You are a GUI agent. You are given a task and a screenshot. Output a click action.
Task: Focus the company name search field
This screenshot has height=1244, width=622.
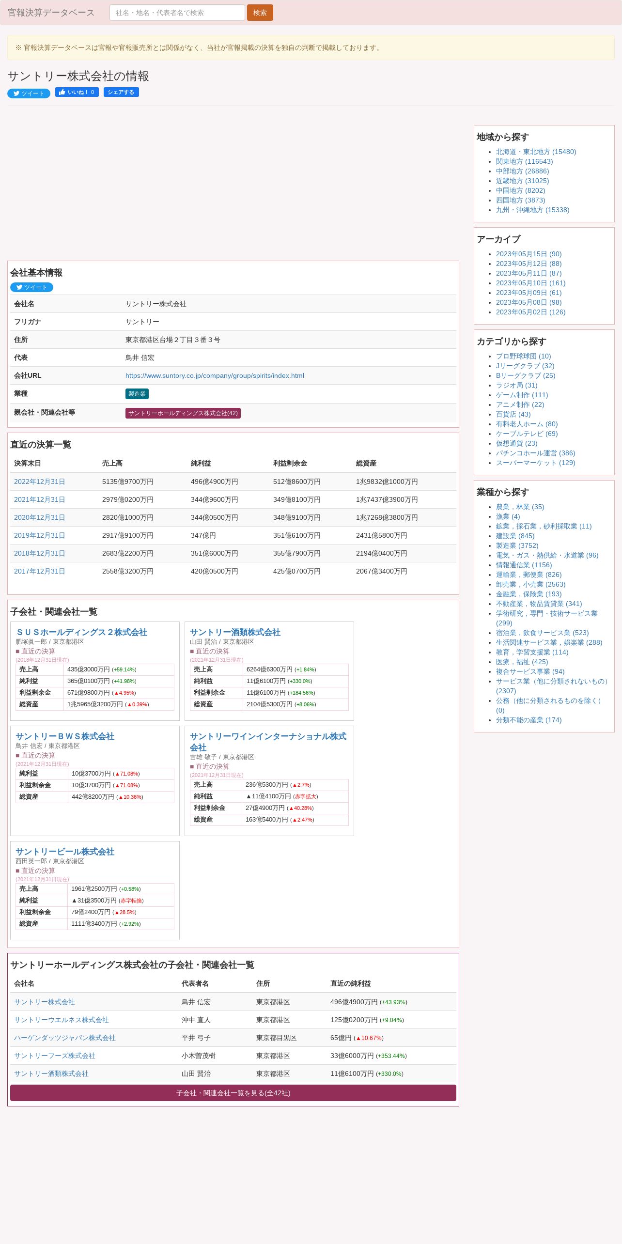click(177, 13)
